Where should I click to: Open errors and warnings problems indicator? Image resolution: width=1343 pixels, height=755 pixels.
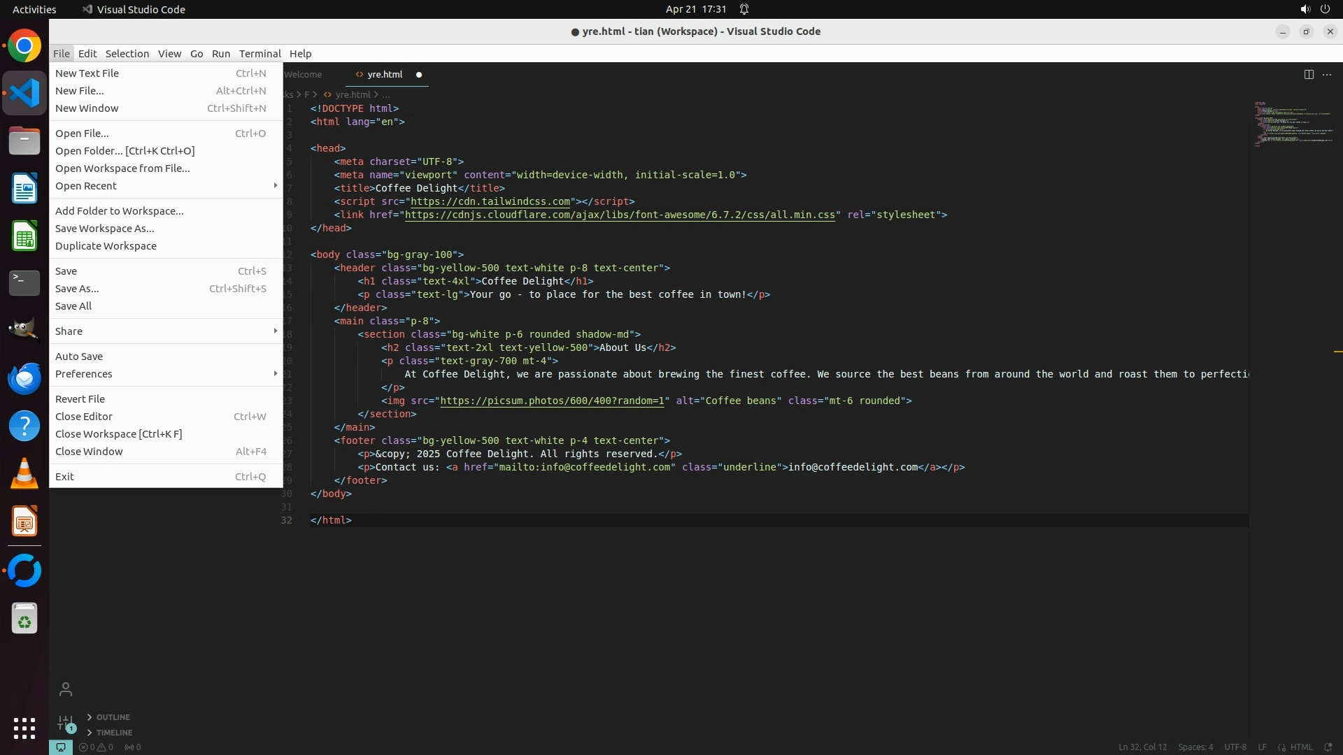[96, 747]
